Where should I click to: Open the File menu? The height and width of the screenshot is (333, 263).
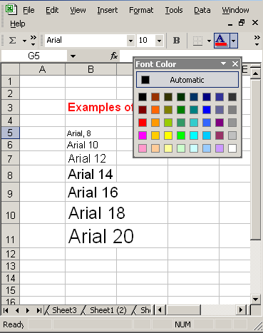pyautogui.click(x=29, y=10)
